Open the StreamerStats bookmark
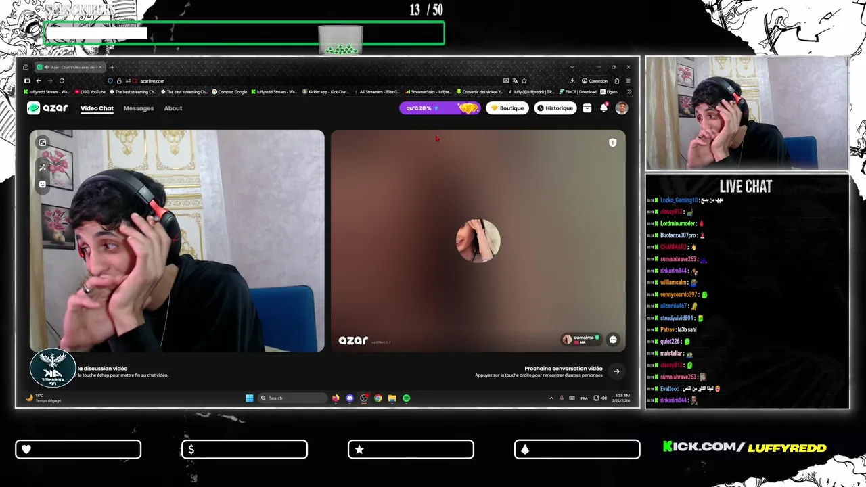 pos(428,92)
